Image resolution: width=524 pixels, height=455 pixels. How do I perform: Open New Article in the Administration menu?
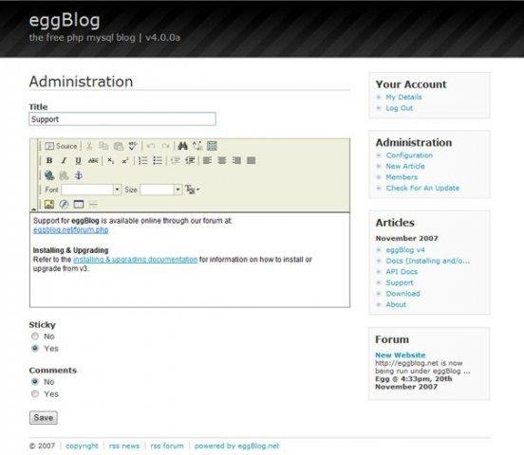(405, 166)
